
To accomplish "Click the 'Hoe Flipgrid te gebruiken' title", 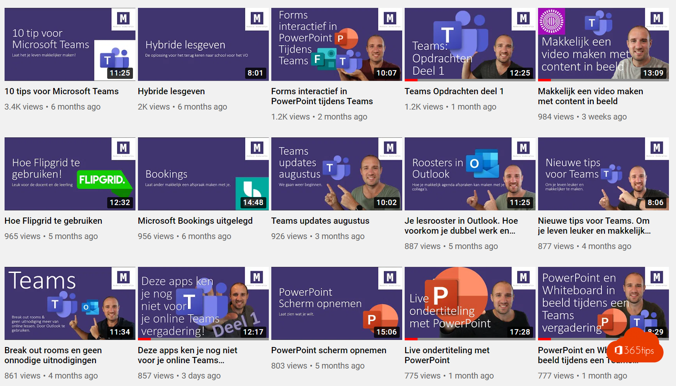I will tap(53, 221).
